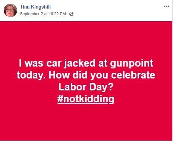Click the 'September 2' date text

pos(31,14)
